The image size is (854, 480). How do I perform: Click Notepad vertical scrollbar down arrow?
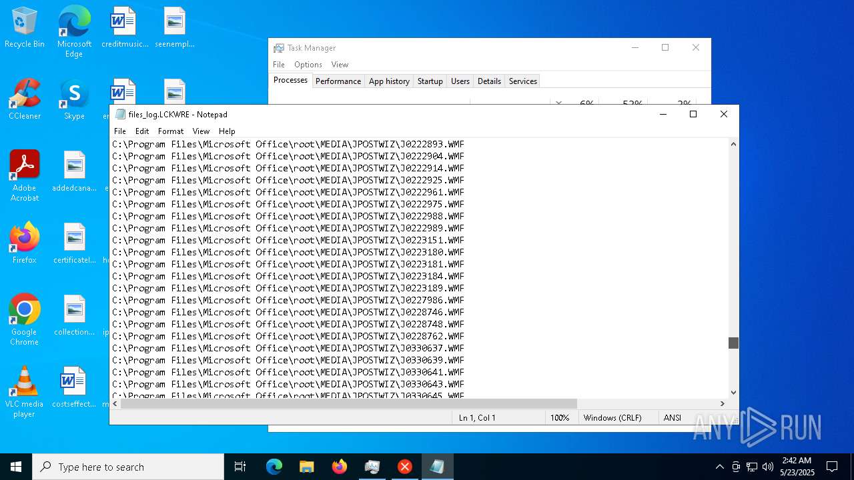733,393
